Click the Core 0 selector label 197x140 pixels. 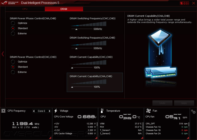point(42,111)
